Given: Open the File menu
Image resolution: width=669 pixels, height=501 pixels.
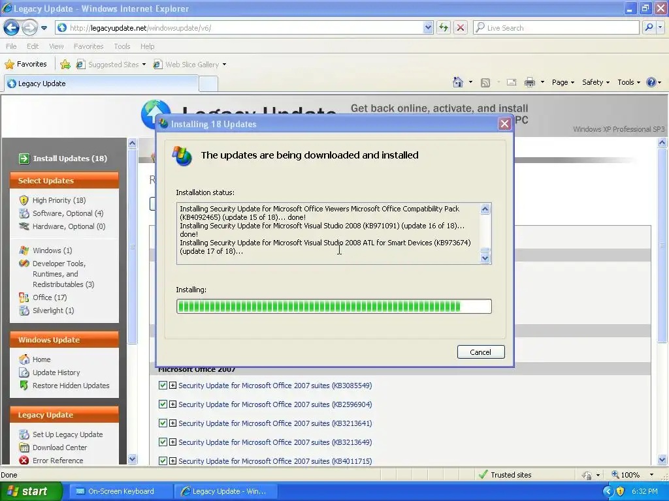Looking at the screenshot, I should pos(12,46).
